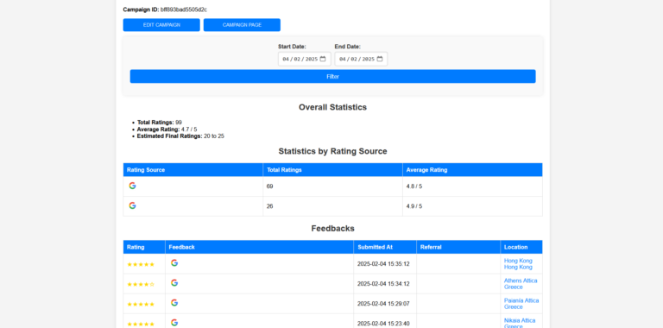Image resolution: width=663 pixels, height=328 pixels.
Task: Click Google icon in the 15:23:40 feedback row
Action: (x=174, y=323)
